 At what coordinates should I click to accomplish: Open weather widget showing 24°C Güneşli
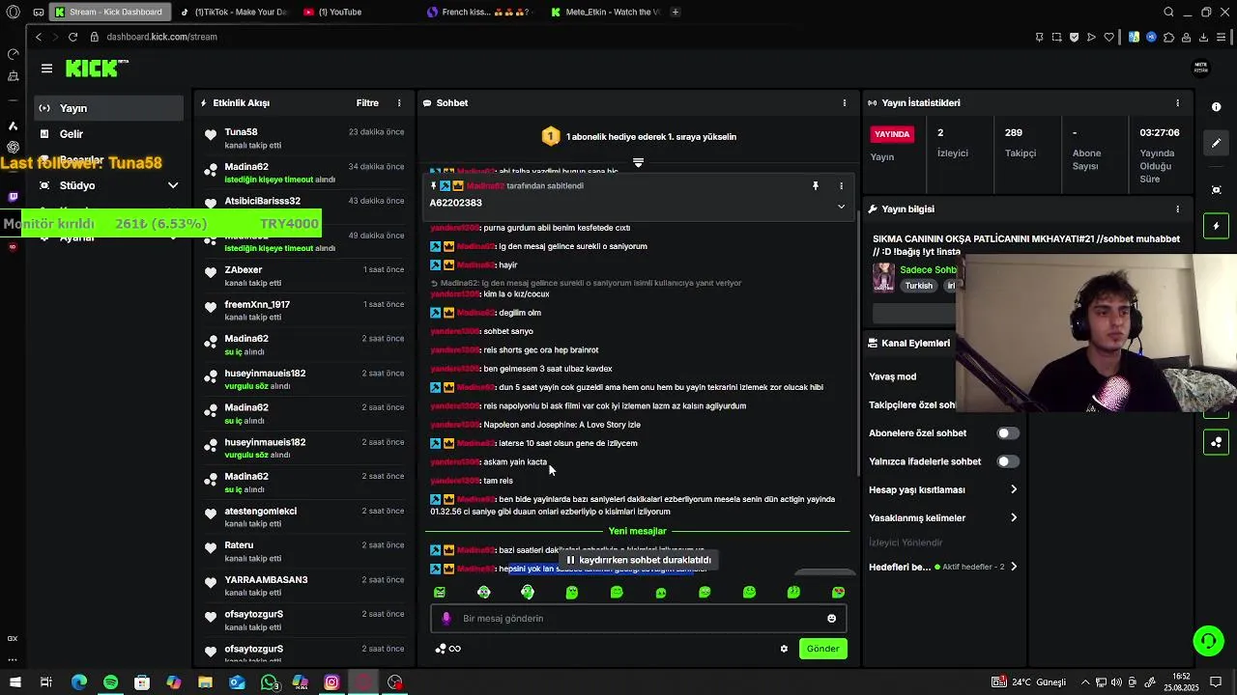[x=1029, y=682]
